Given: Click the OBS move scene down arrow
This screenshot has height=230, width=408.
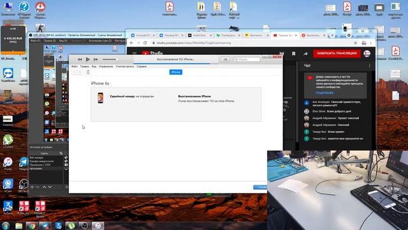Looking at the screenshot, I should coord(50,187).
